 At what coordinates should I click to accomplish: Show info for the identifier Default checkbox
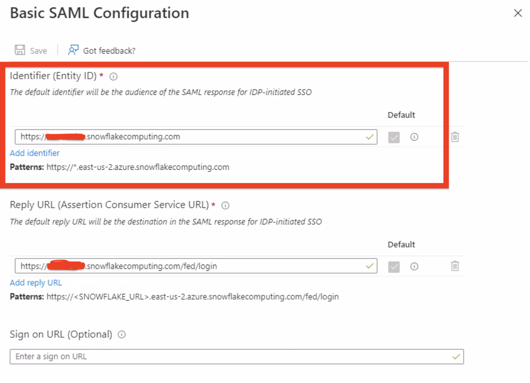coord(414,137)
